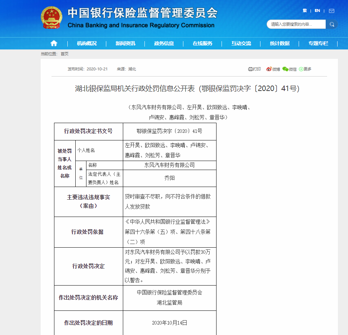Image resolution: width=348 pixels, height=335 pixels.
Task: Switch to Traditional Chinese with 繁
Action: [305, 11]
